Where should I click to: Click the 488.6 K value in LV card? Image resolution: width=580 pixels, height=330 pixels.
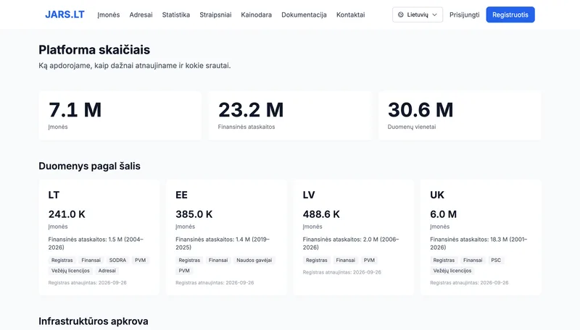(x=321, y=214)
